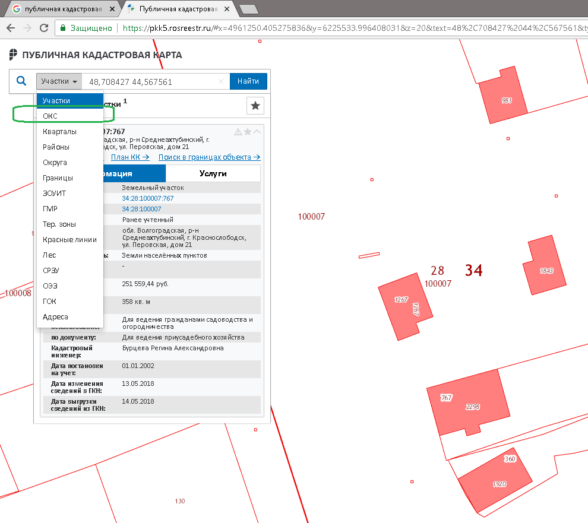Close the first Google browser tab
Viewport: 588px width, 523px height.
pyautogui.click(x=112, y=9)
